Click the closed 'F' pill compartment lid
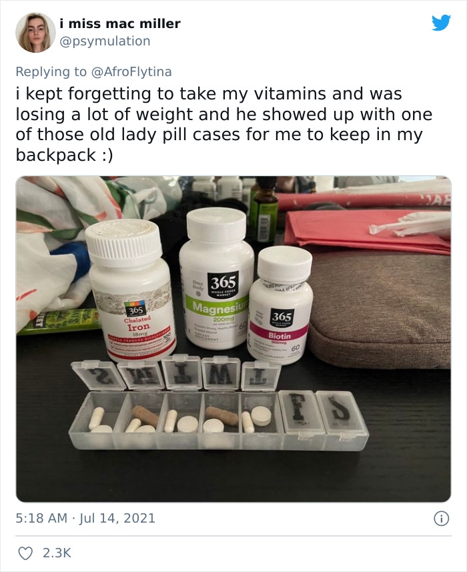The height and width of the screenshot is (572, 467). pos(301,410)
